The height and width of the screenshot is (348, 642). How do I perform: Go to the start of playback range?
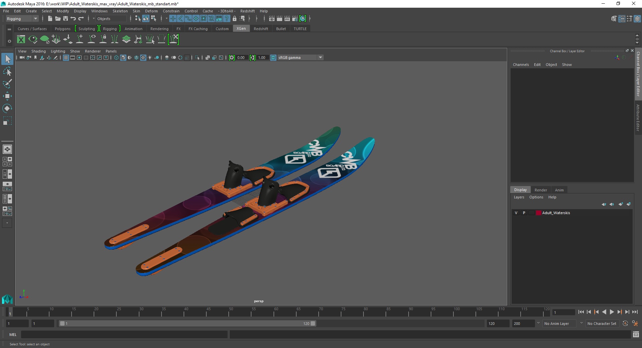point(581,312)
